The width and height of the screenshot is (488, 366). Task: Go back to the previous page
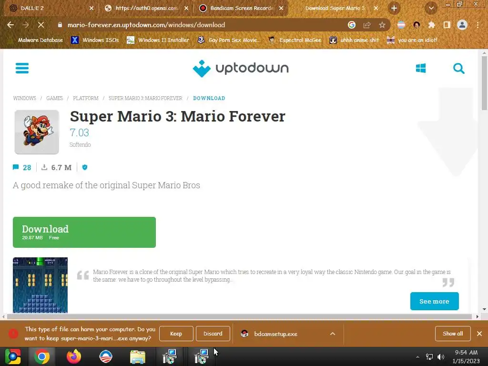click(x=10, y=25)
